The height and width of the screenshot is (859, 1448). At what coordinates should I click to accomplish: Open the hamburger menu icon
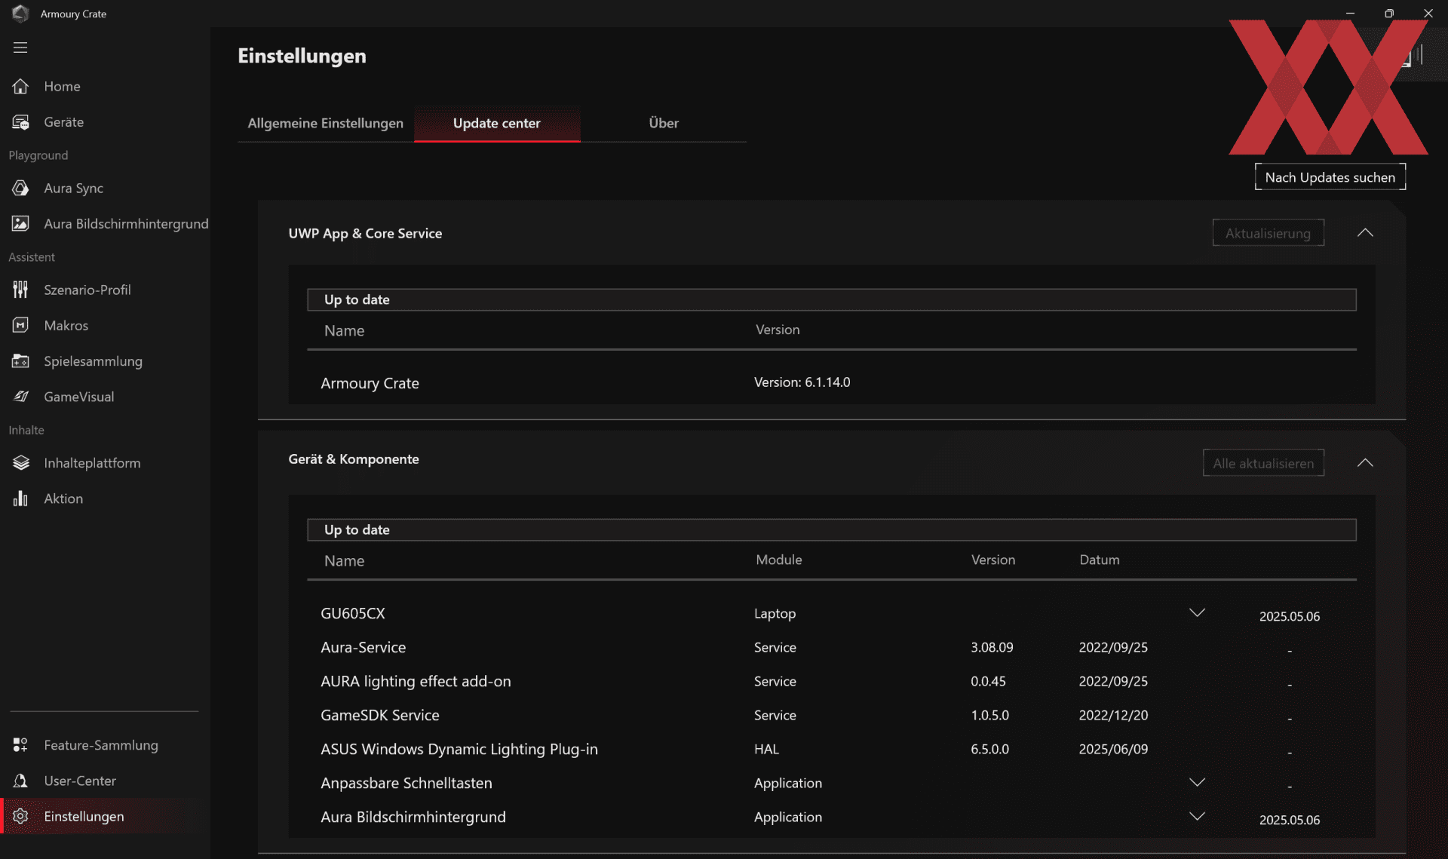(20, 48)
